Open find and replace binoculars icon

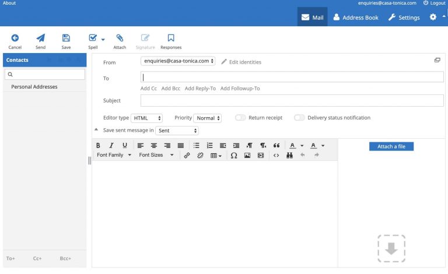tap(289, 155)
